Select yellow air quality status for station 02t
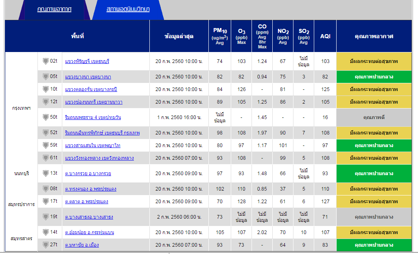Viewport: 418px width, 254px height. coord(374,61)
